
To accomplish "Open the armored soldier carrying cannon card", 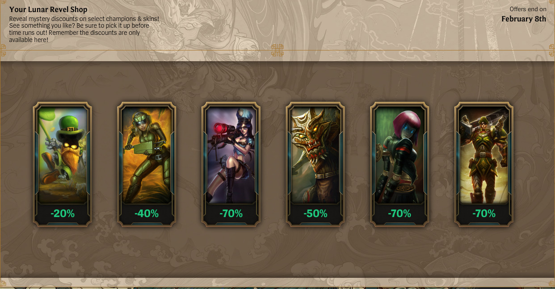I will pyautogui.click(x=484, y=155).
